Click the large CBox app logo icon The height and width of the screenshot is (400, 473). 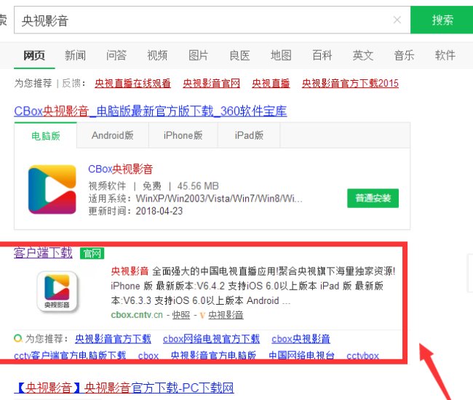coord(52,189)
